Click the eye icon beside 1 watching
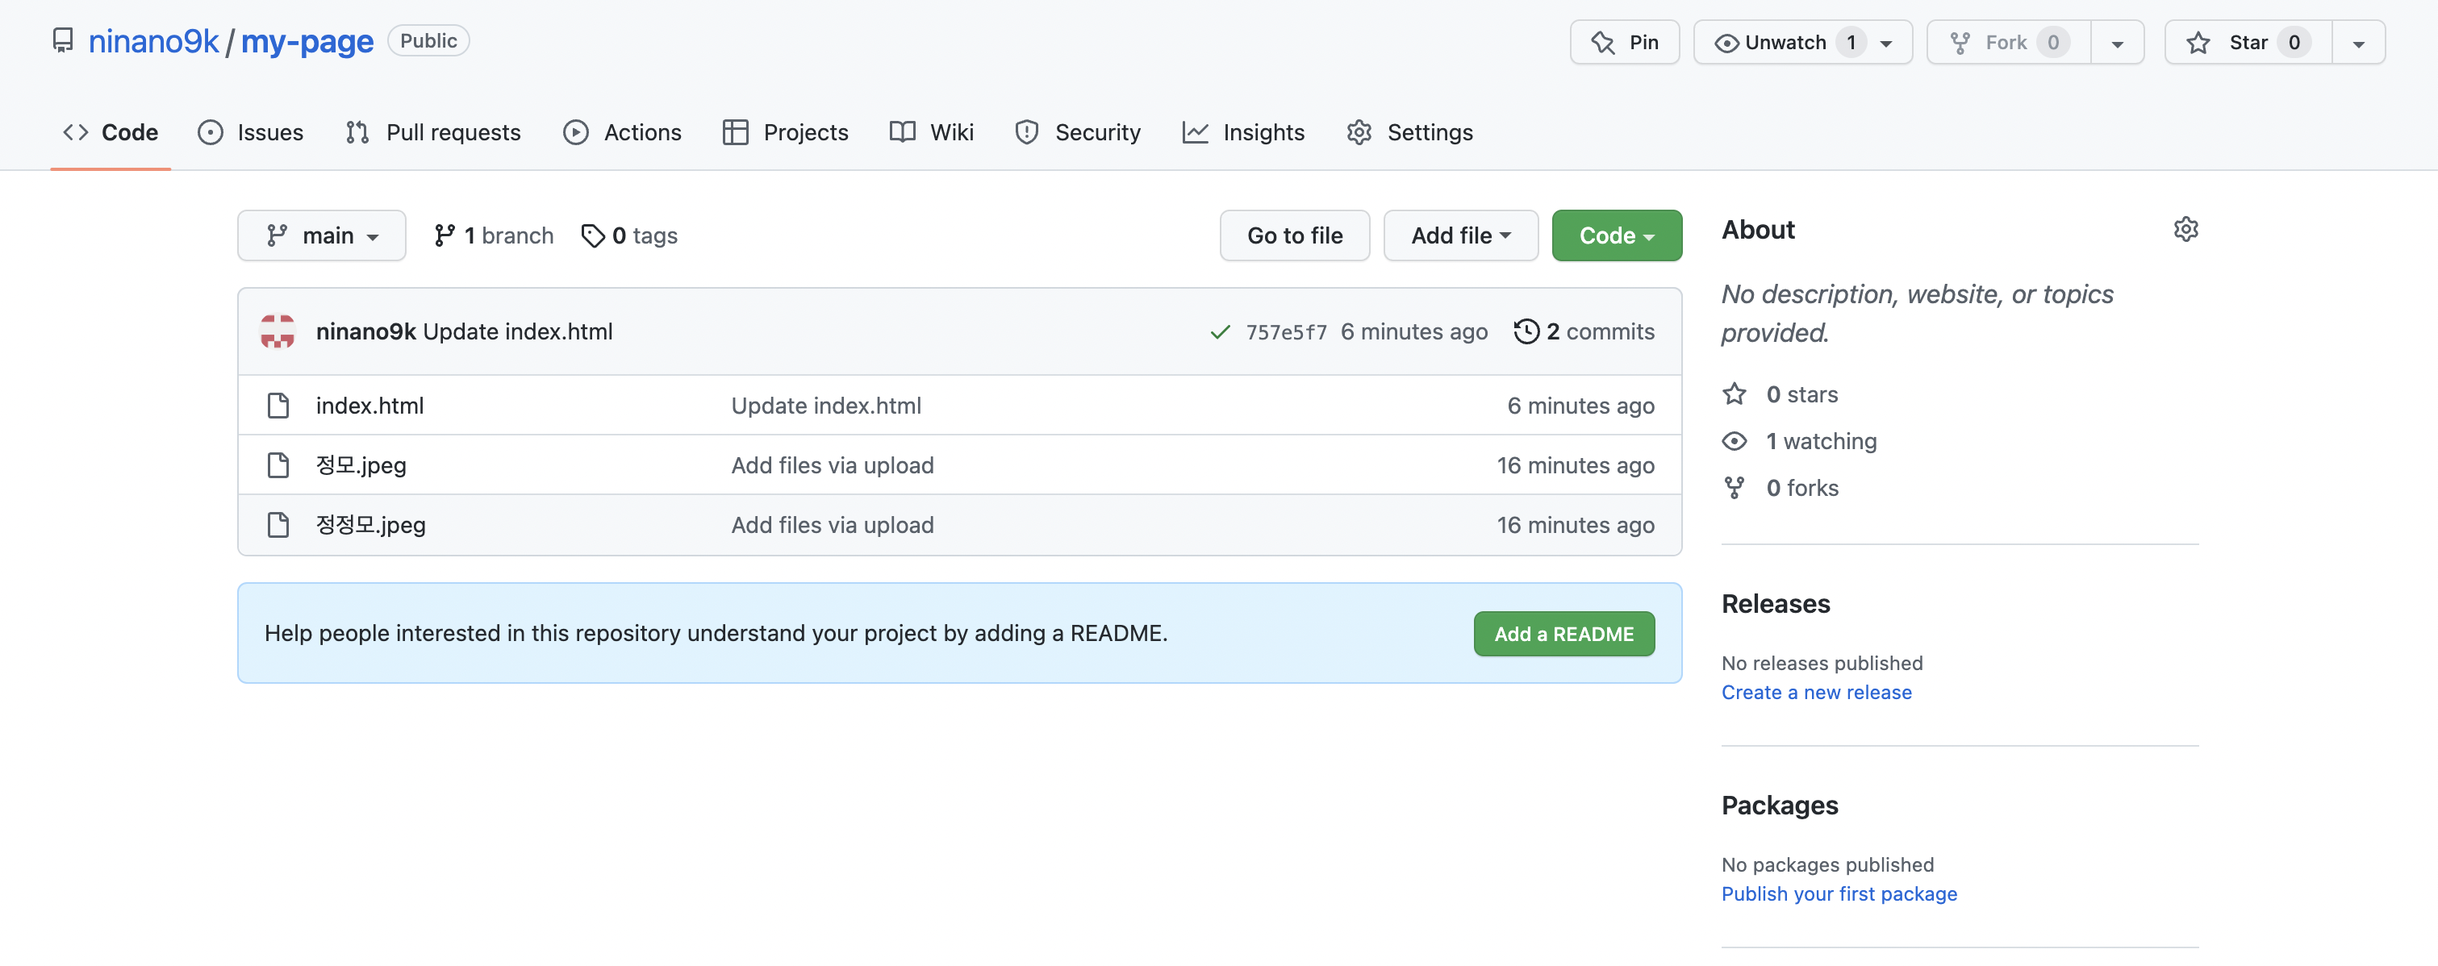 click(x=1734, y=441)
